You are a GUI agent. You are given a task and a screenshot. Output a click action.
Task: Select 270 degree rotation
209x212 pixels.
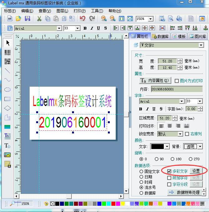pyautogui.click(x=191, y=159)
